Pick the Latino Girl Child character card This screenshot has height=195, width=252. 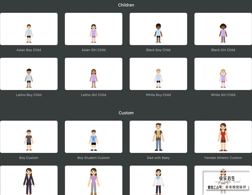94,74
